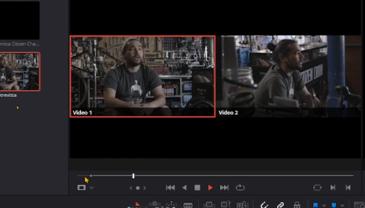Image resolution: width=365 pixels, height=208 pixels.
Task: Expand the blue flag color dropdown
Action: pyautogui.click(x=324, y=205)
